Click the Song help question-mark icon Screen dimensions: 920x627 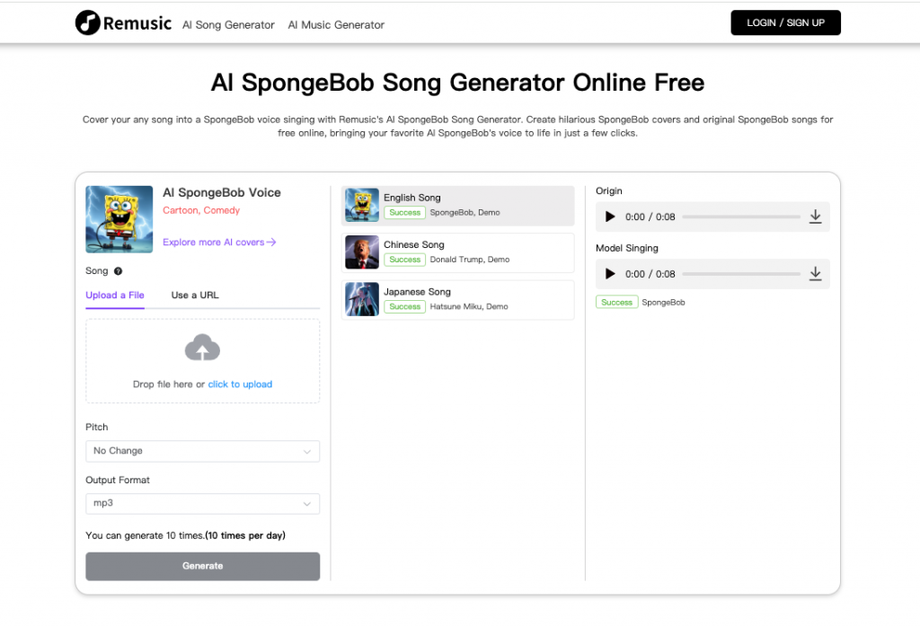tap(119, 271)
